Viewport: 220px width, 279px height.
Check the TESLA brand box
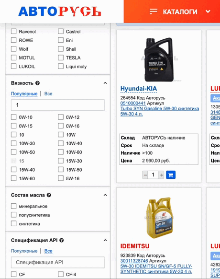[x=61, y=58]
